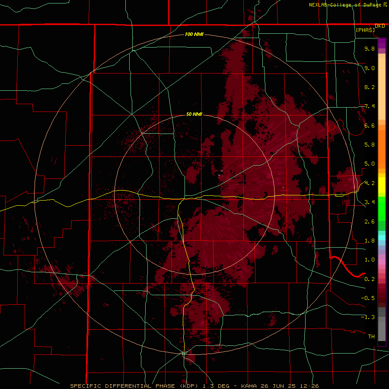Select the 5.8 scale value

click(x=370, y=145)
